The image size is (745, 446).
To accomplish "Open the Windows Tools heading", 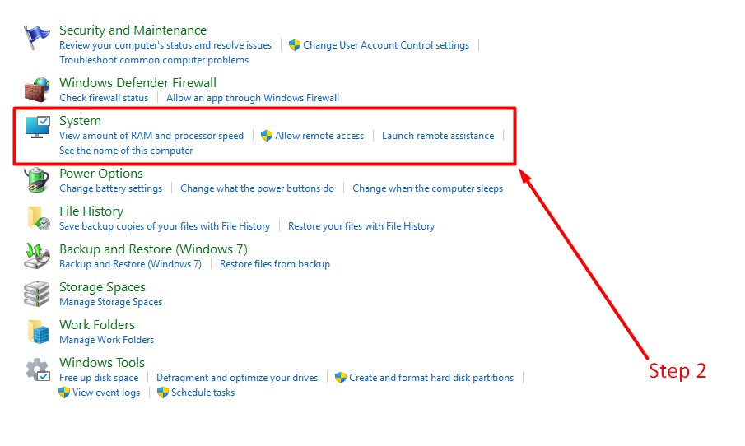I will point(102,363).
